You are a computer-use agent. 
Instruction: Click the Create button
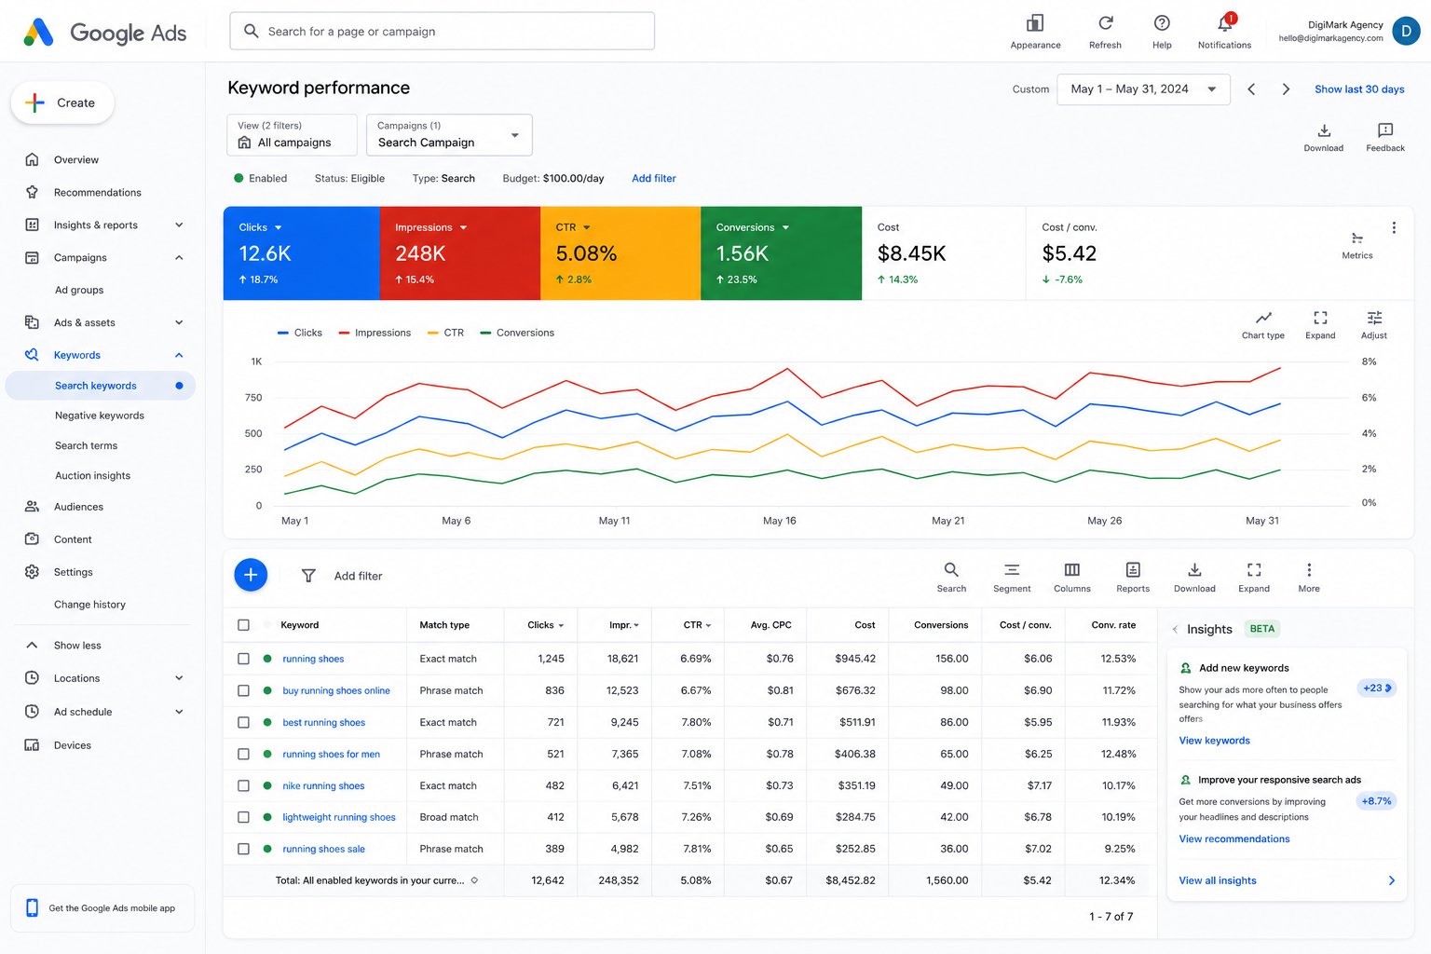point(62,102)
